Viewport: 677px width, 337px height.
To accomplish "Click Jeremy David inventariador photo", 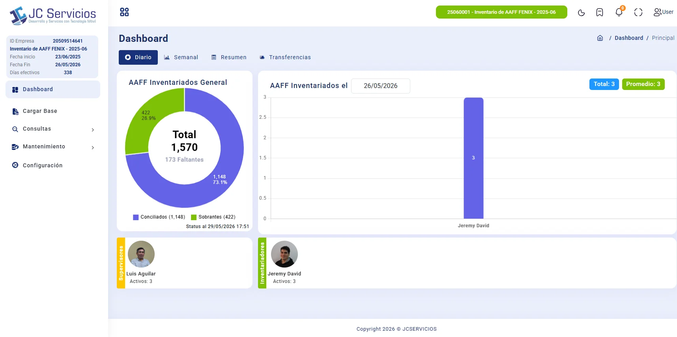I will point(284,254).
